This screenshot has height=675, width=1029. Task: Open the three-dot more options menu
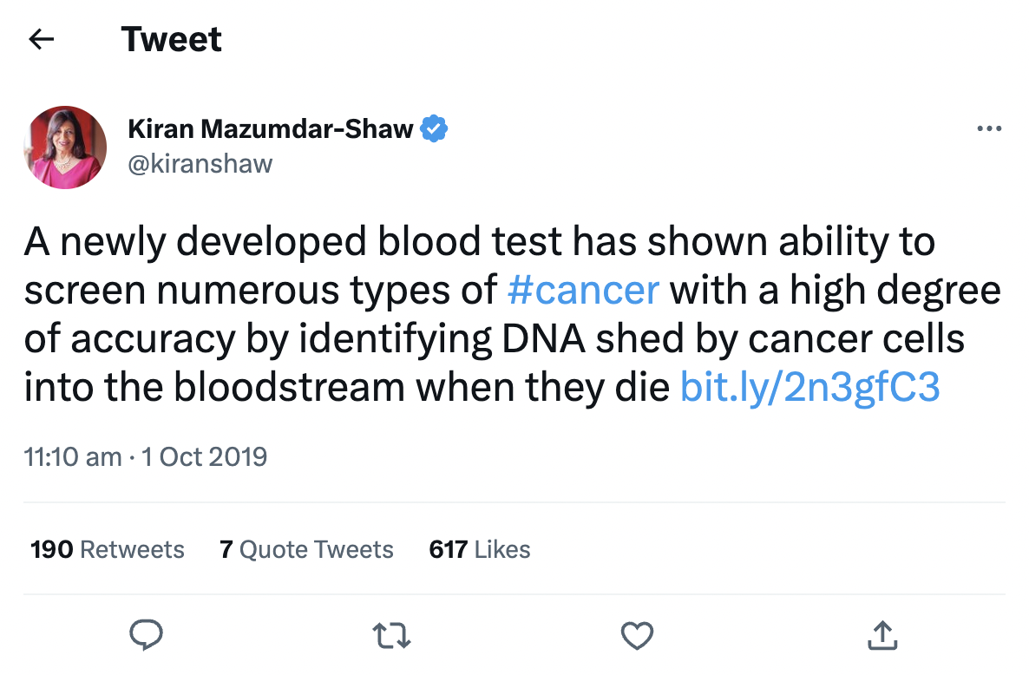pos(989,129)
